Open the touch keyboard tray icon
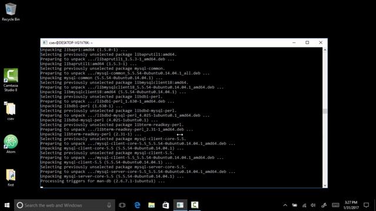Screen dimensions: 376x211 click(x=335, y=205)
